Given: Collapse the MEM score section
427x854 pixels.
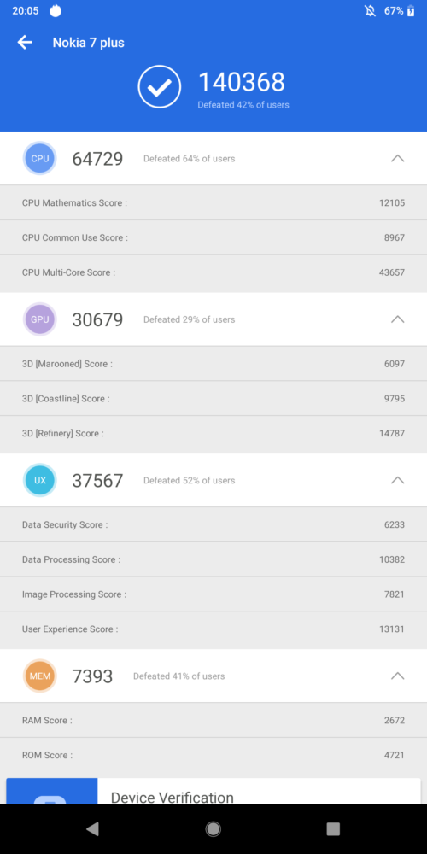Looking at the screenshot, I should click(398, 676).
